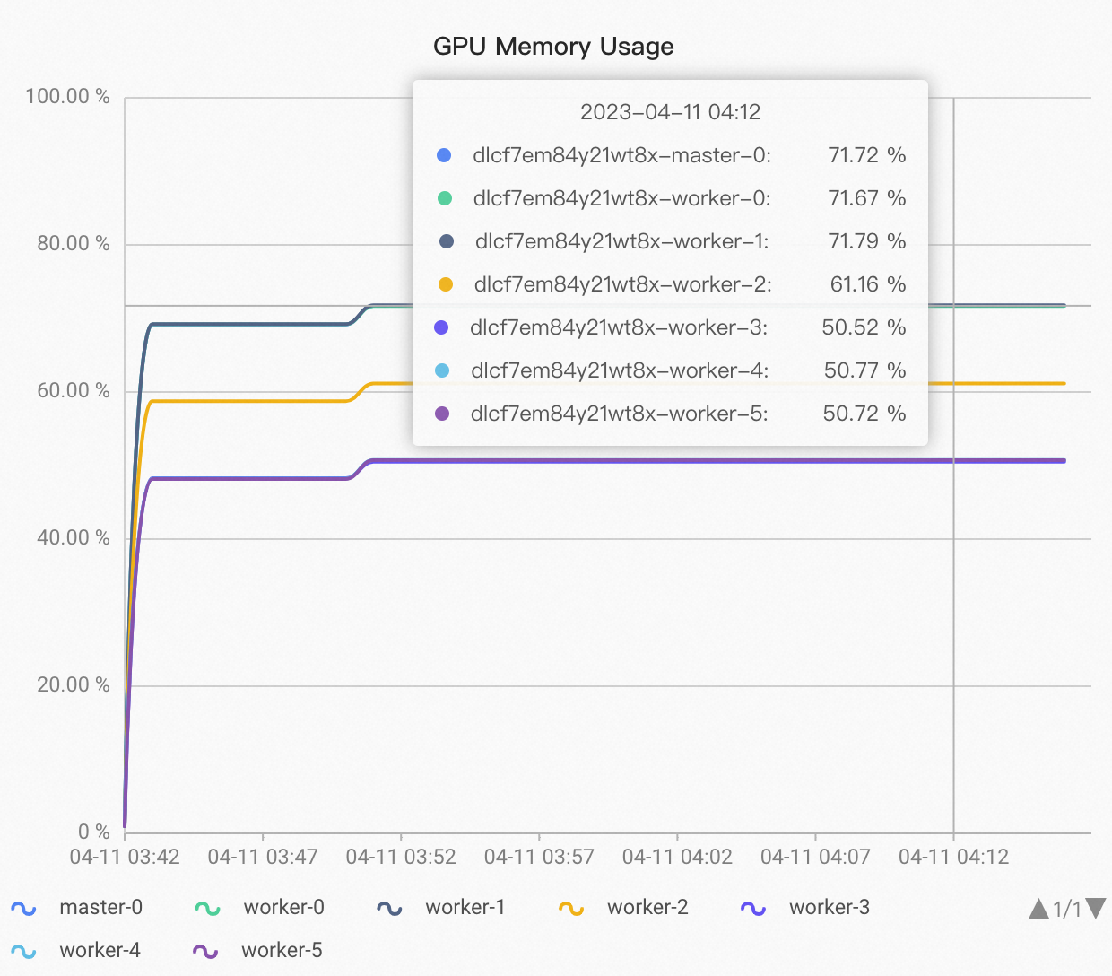
Task: Click the light blue wavy worker-4 legend icon
Action: (24, 950)
